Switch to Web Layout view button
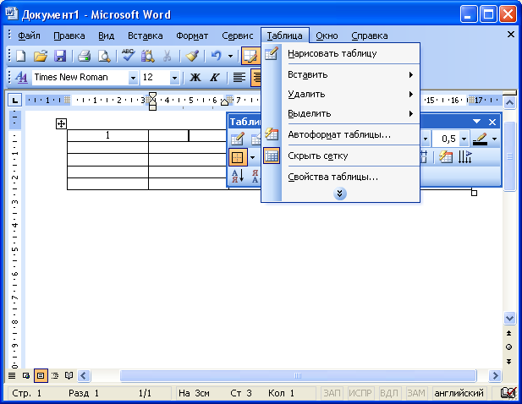Viewport: 522px width, 404px height. tap(26, 376)
